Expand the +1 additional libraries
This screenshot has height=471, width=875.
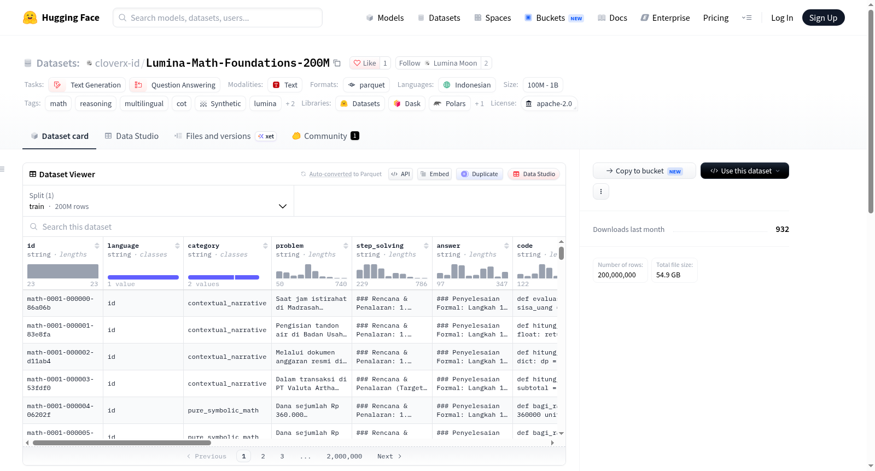click(x=480, y=103)
